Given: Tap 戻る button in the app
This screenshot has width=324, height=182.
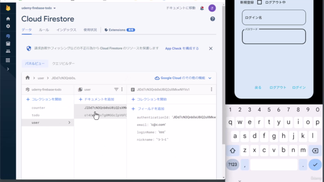Looking at the screenshot, I should (x=258, y=87).
